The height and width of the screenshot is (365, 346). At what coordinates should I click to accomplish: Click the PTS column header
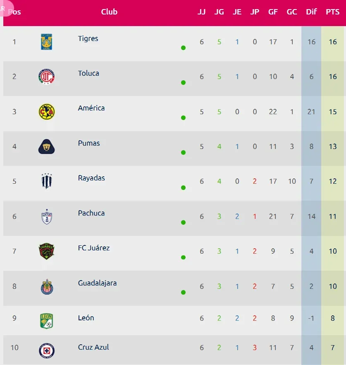tap(332, 12)
